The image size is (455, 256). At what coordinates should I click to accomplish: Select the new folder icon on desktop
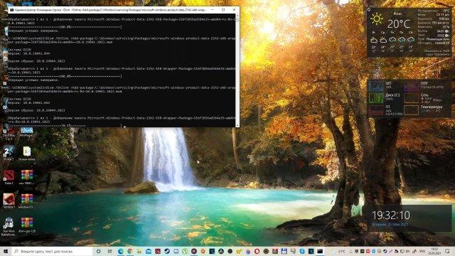click(x=27, y=154)
